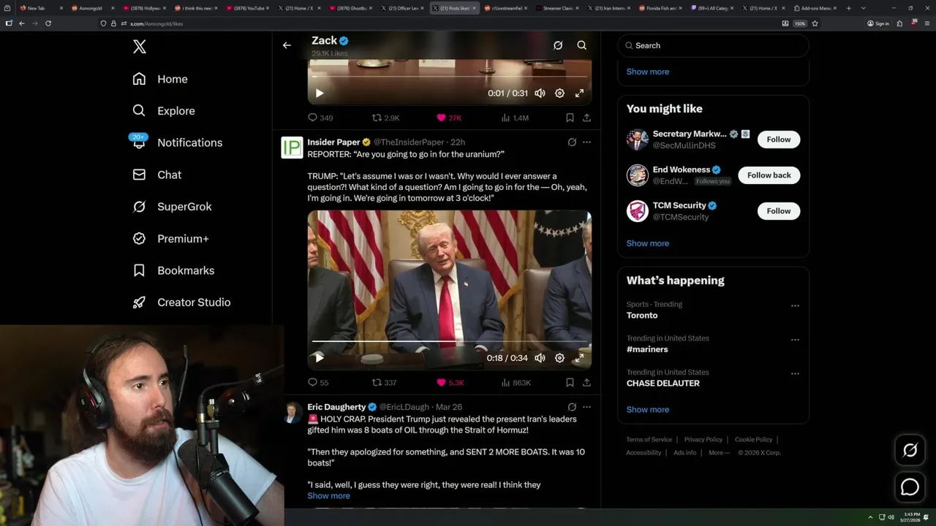This screenshot has height=526, width=936.
Task: Follow back End Wokeness
Action: [769, 175]
